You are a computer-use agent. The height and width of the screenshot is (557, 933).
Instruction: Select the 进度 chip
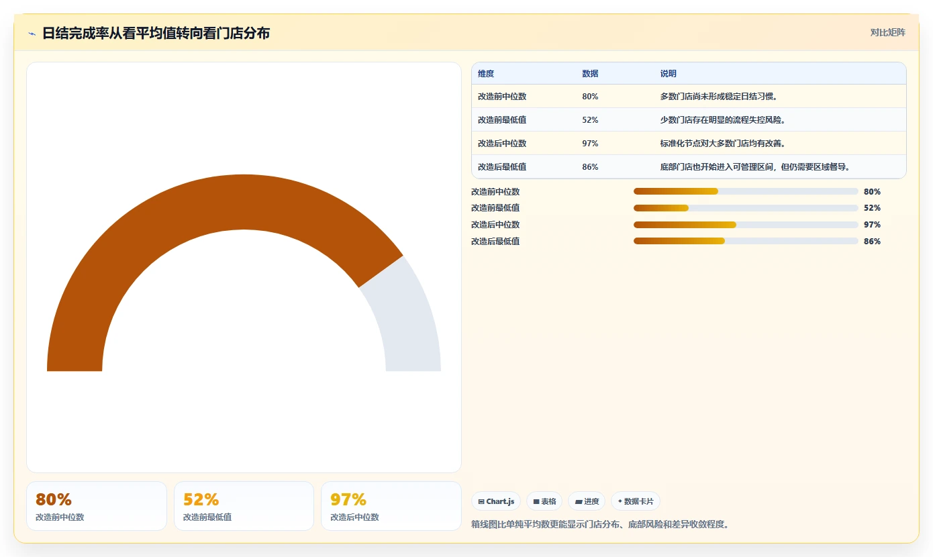[x=587, y=501]
